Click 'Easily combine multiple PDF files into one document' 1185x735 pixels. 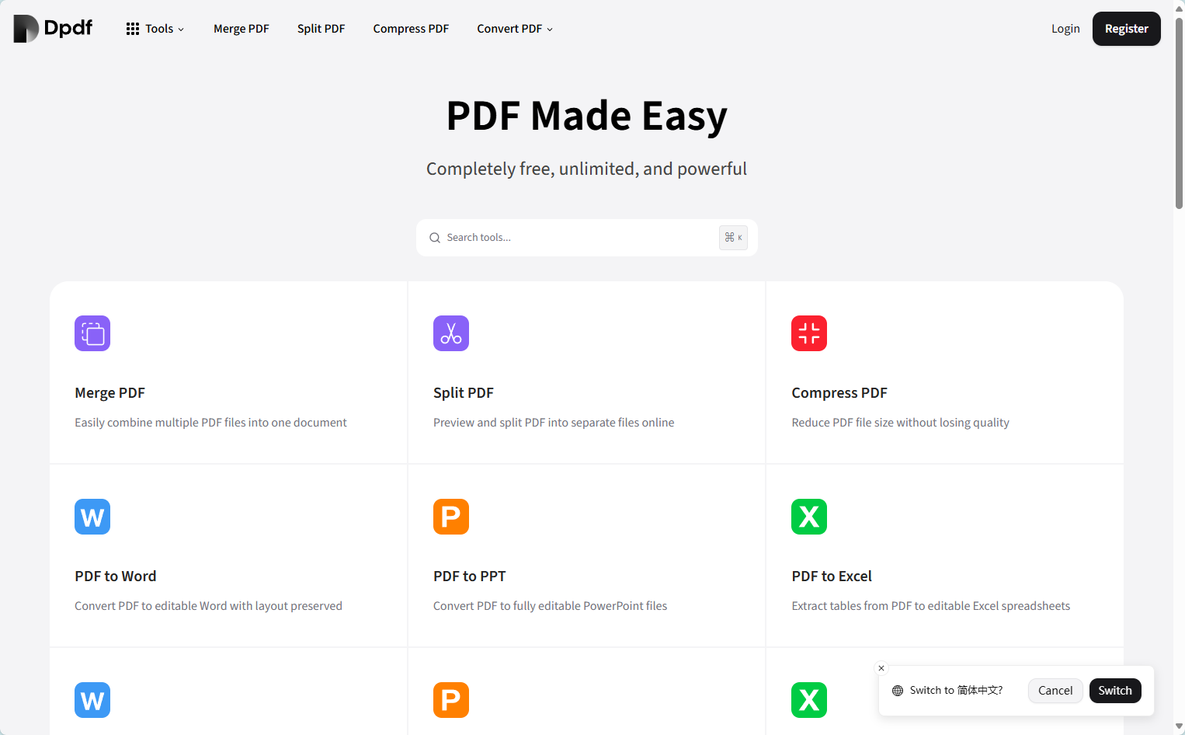210,423
